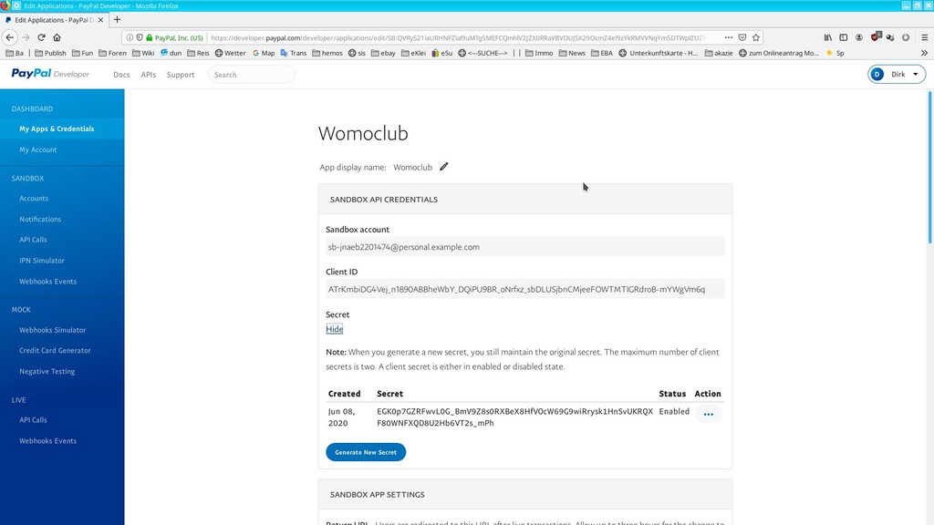Open the dun bookmark
Screen dimensions: 934x525
[171, 53]
